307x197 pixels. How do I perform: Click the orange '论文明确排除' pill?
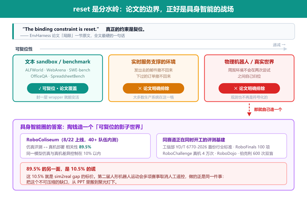(x=153, y=88)
